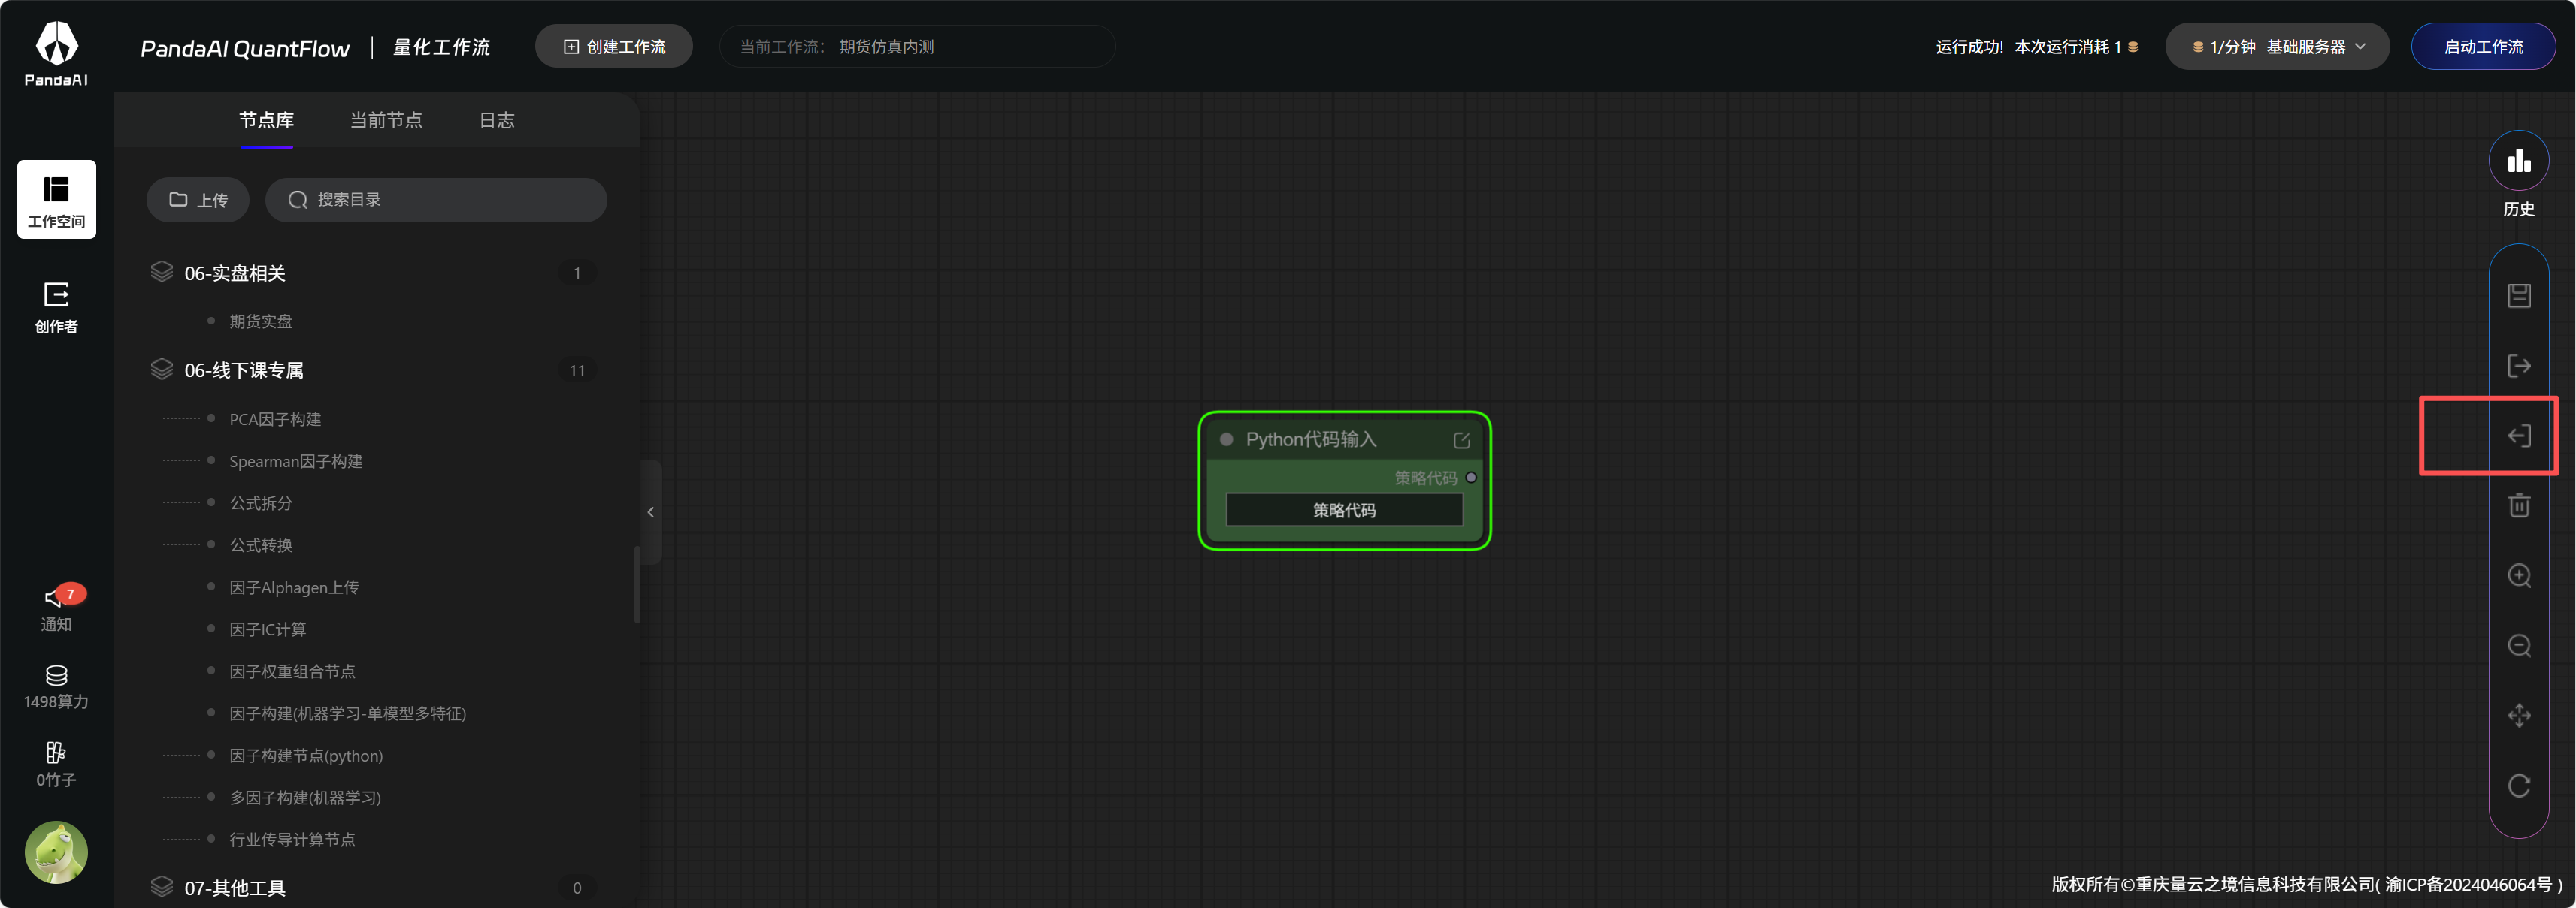The image size is (2576, 908).
Task: Edit the Python代码输入 node via its pencil icon
Action: point(1461,441)
